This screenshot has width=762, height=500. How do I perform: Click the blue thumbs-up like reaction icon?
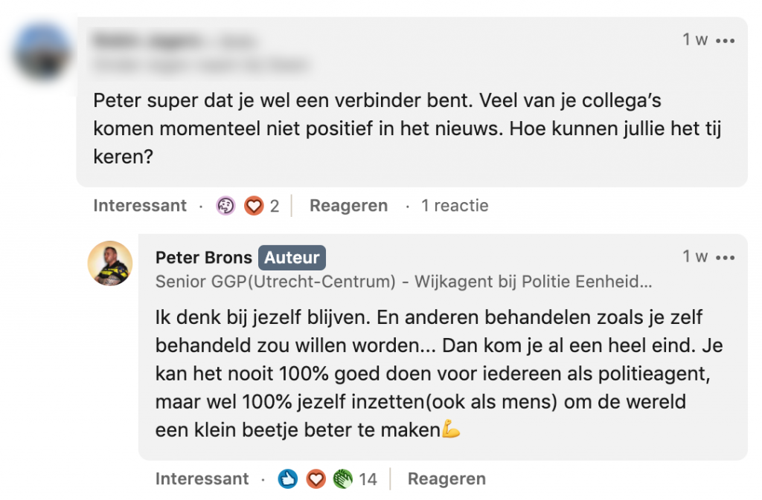[x=288, y=479]
